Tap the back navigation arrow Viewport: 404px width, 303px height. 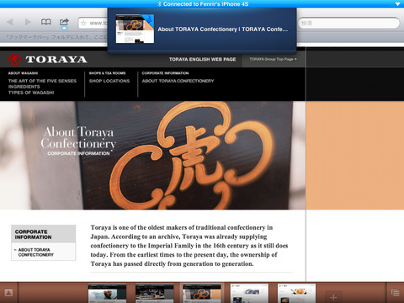tap(10, 22)
